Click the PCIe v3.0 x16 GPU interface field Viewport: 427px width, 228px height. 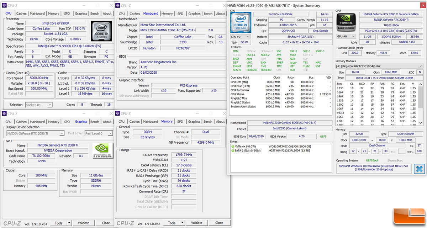coord(391,31)
